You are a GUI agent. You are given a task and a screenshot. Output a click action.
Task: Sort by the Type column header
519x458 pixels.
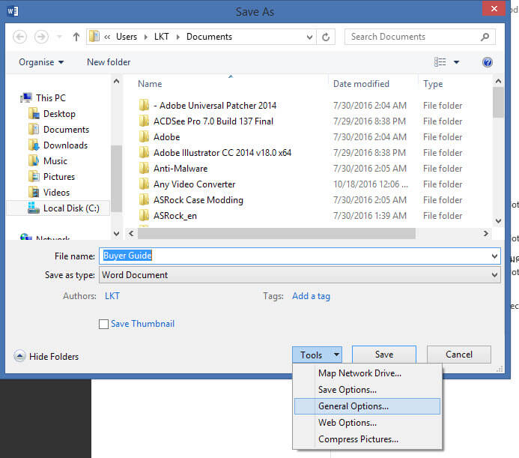tap(433, 84)
